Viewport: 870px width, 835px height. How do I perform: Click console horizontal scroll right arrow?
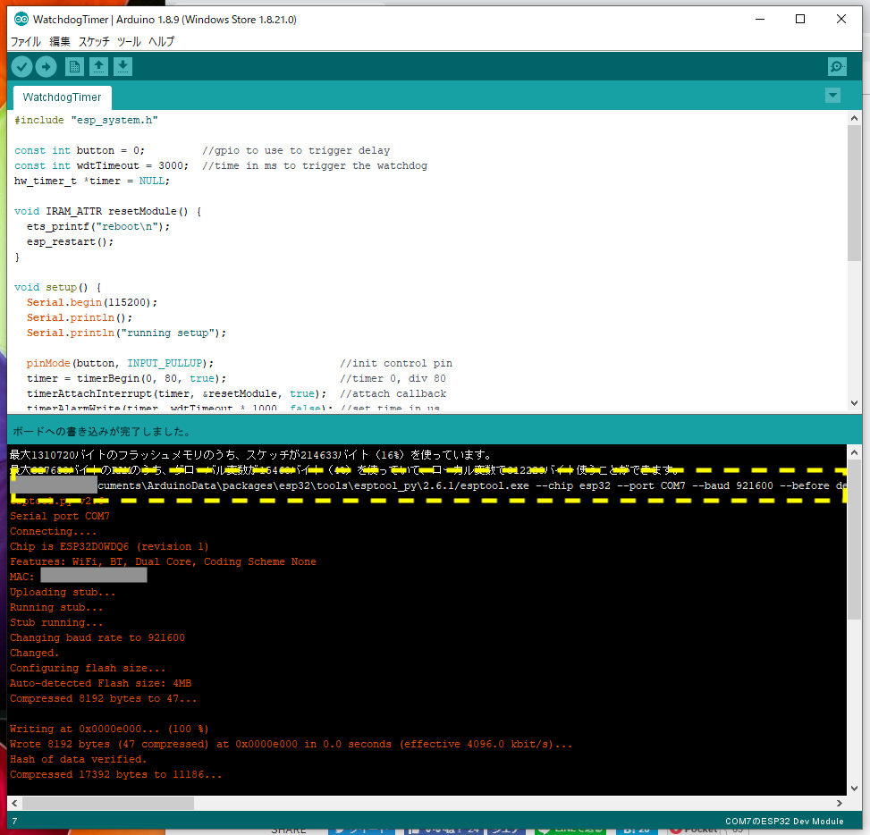(840, 804)
